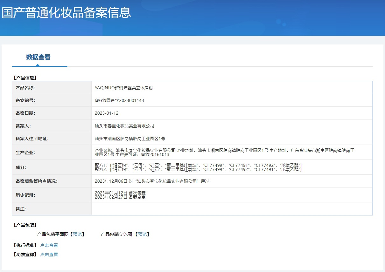This screenshot has height=272, width=385.
Task: Click the 历史记录 row label
Action: [25, 195]
